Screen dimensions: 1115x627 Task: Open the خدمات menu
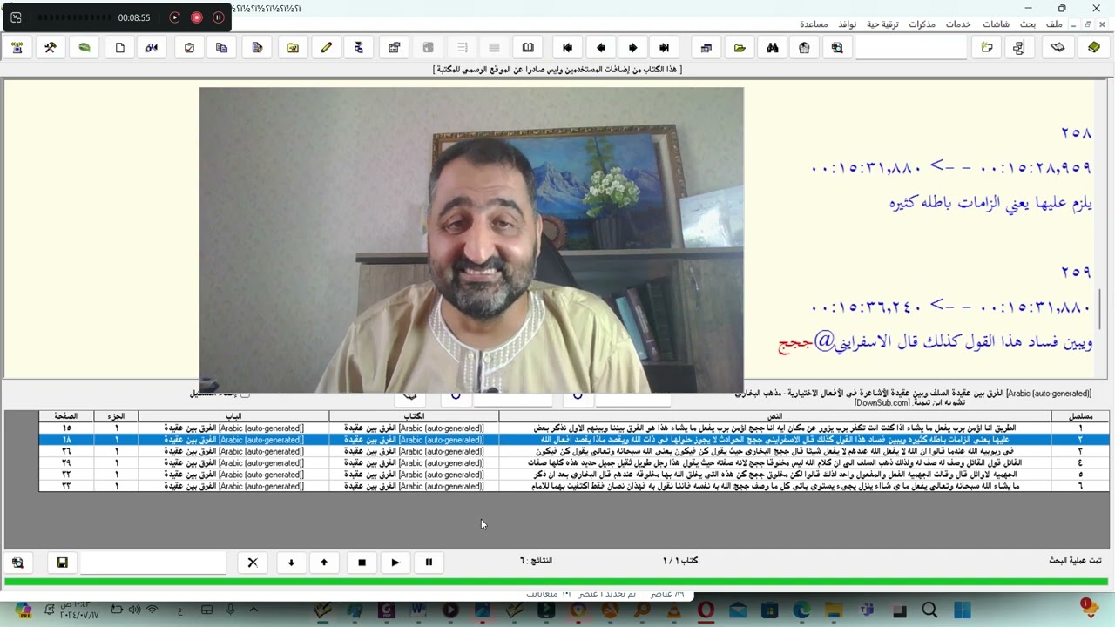point(958,24)
